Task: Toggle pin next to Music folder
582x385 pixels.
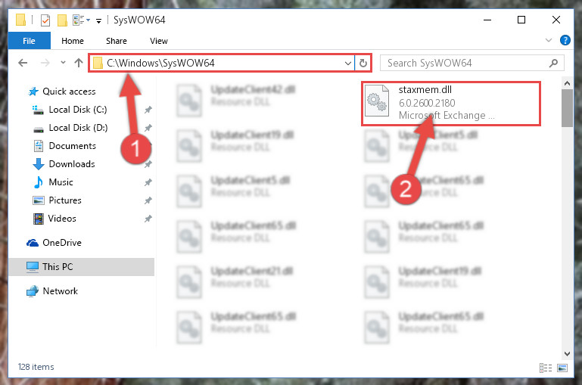Action: click(148, 182)
